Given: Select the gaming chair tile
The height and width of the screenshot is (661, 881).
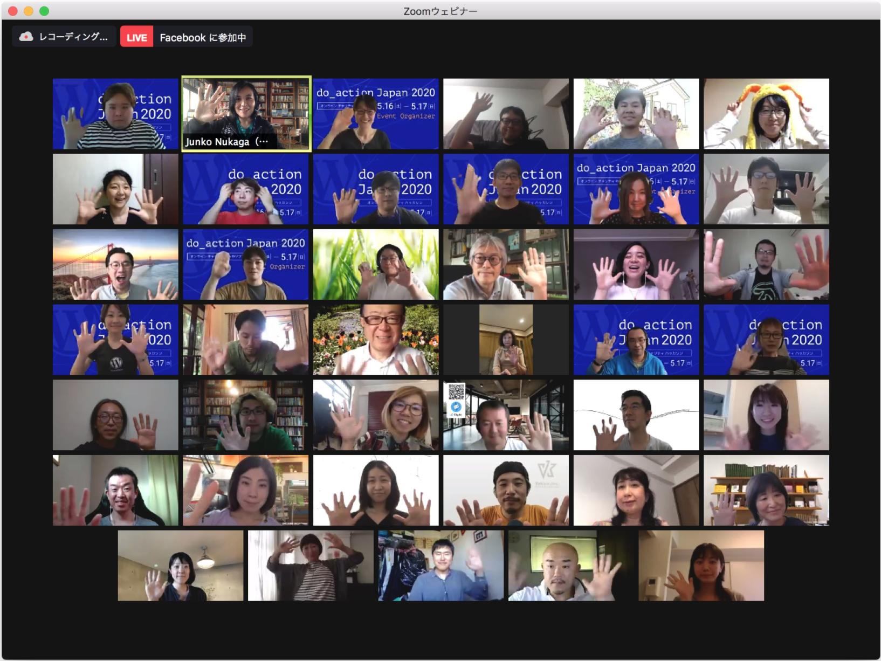Looking at the screenshot, I should pyautogui.click(x=115, y=490).
